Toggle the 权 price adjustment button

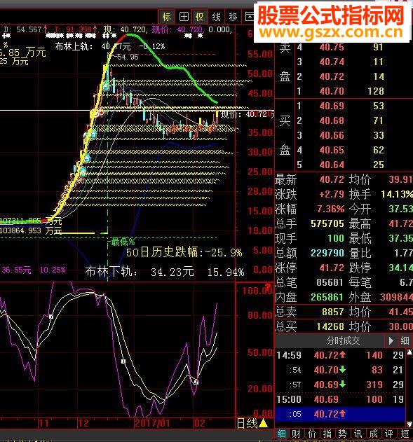200,17
